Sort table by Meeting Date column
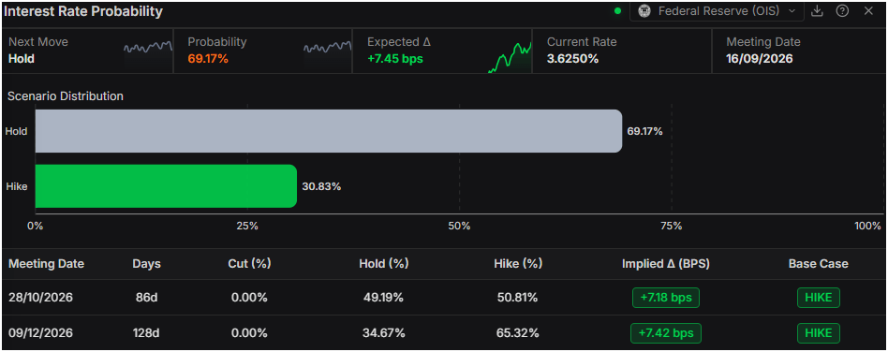Viewport: 888px width, 352px height. tap(46, 264)
